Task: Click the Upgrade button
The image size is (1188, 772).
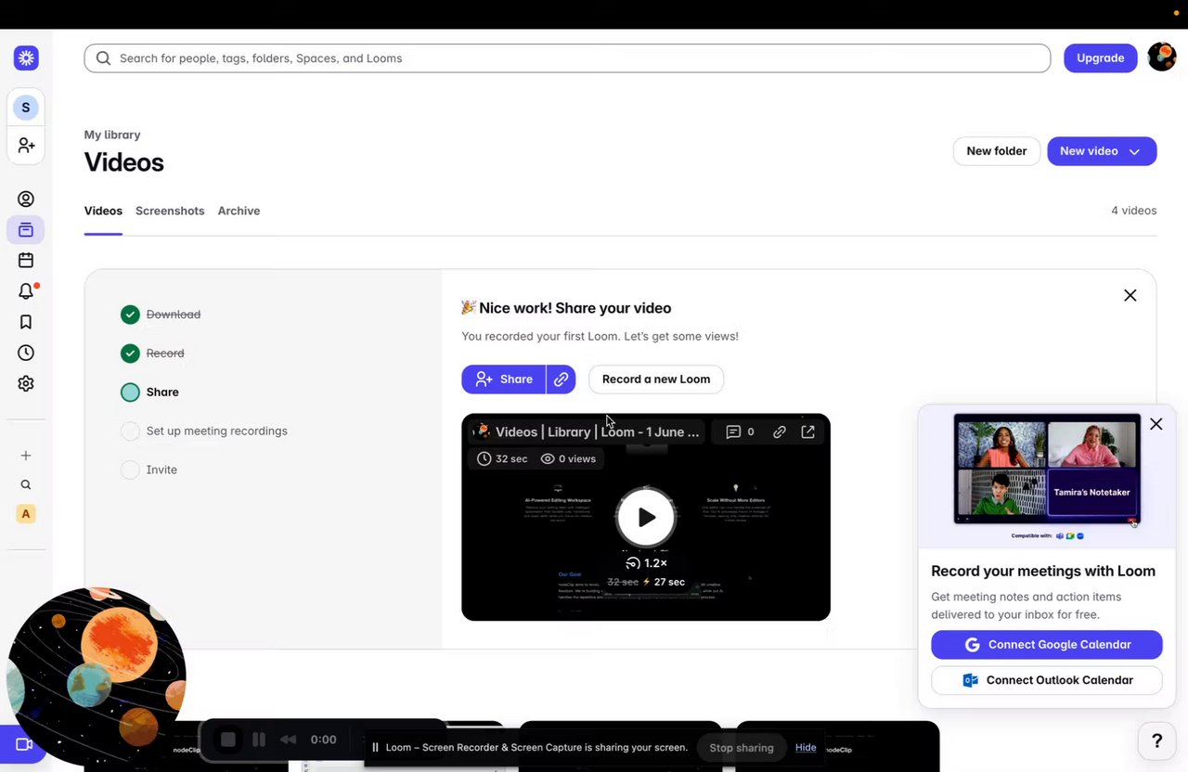Action: pyautogui.click(x=1100, y=58)
